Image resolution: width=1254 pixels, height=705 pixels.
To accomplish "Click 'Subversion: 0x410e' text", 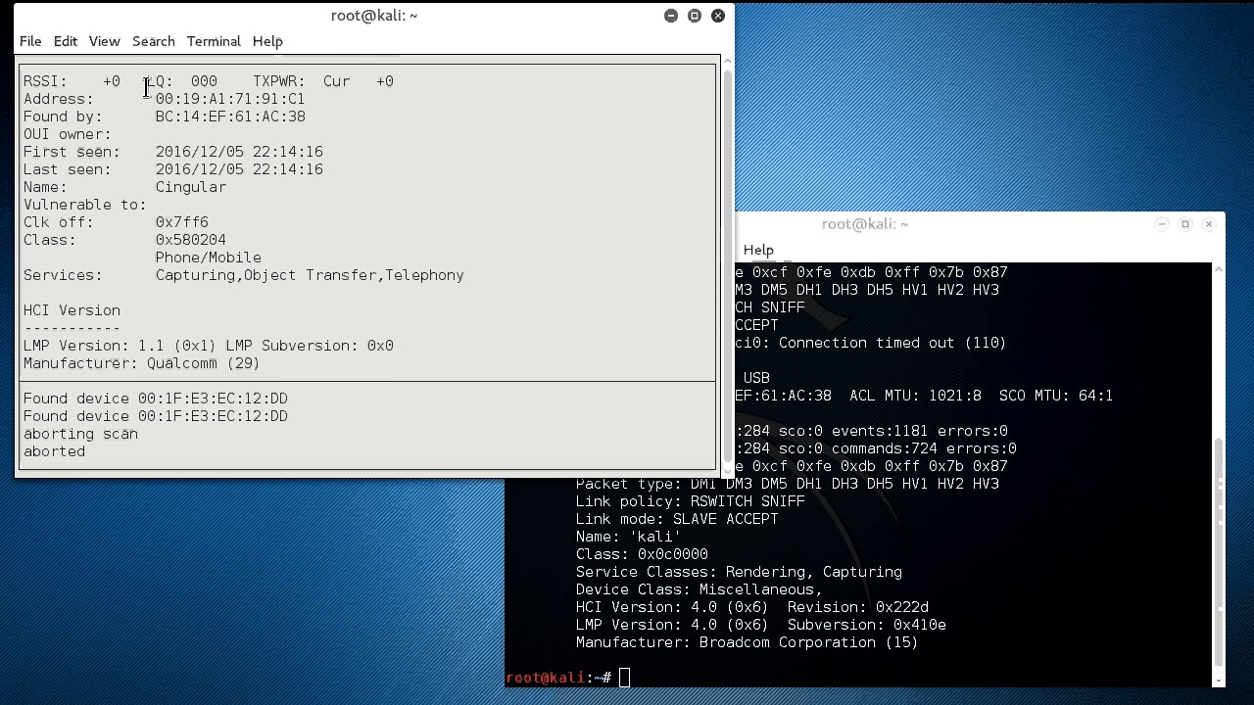I will click(x=866, y=625).
